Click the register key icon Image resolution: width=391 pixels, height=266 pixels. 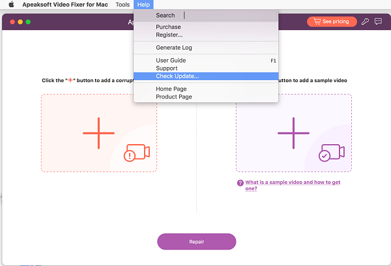pyautogui.click(x=365, y=22)
